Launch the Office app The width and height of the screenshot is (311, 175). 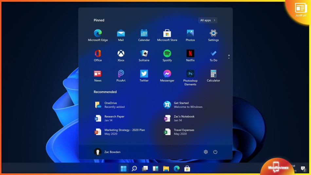[x=98, y=56]
